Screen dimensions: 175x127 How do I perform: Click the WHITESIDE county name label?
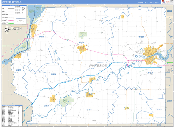point(98,66)
